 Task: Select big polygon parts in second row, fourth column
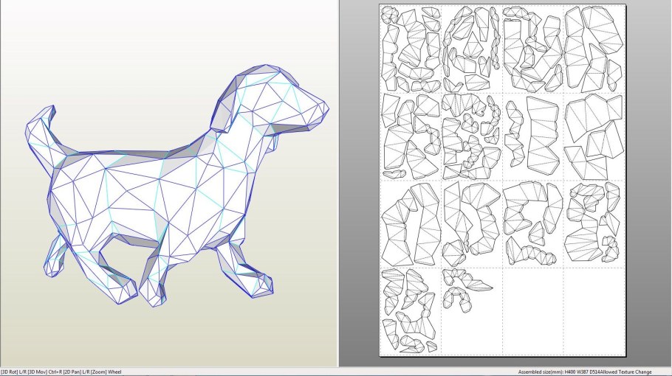(594, 136)
